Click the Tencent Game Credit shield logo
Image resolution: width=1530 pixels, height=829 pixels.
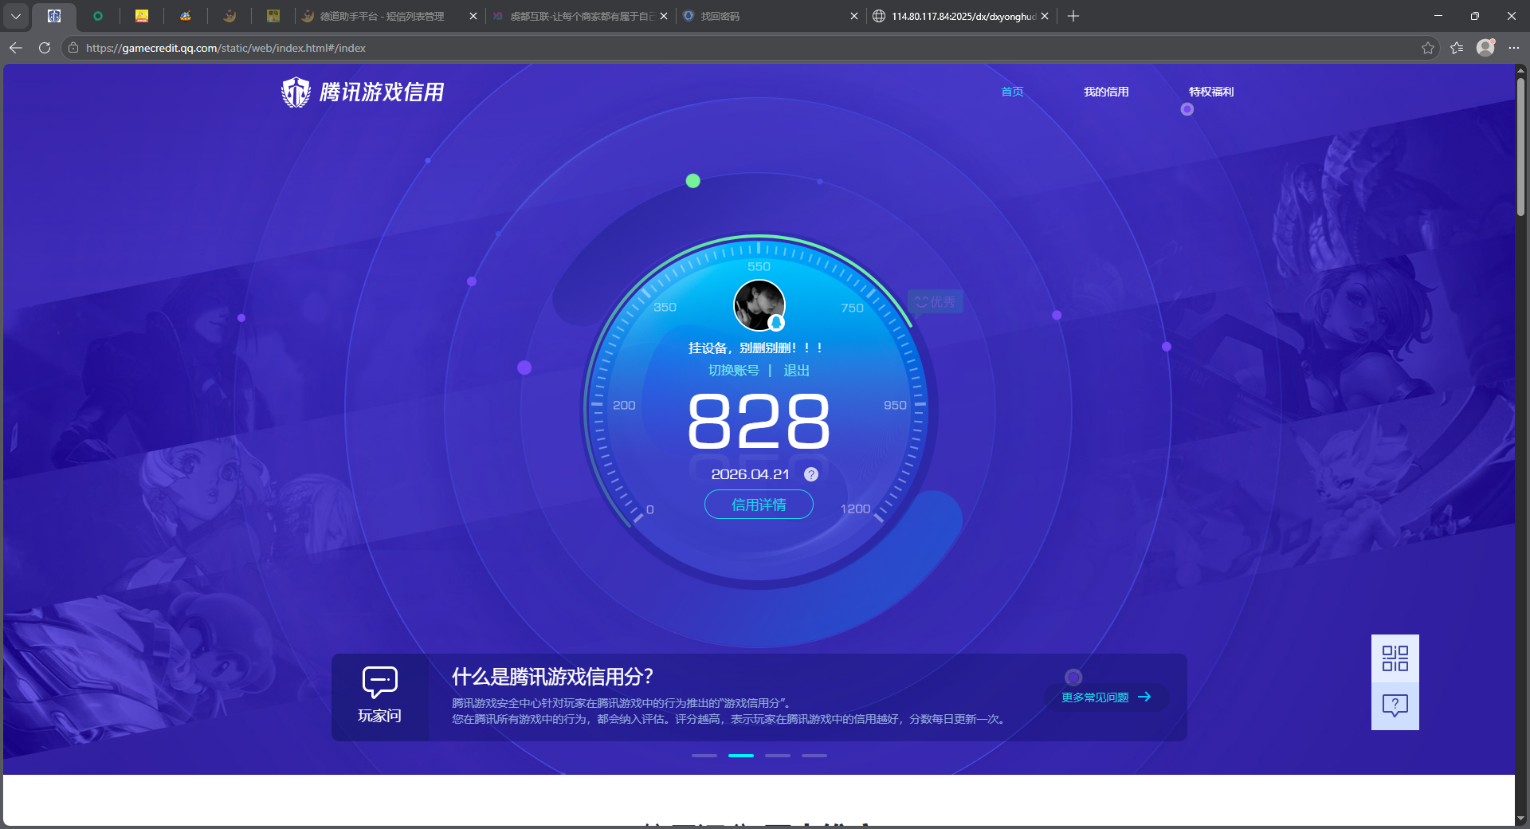tap(295, 92)
